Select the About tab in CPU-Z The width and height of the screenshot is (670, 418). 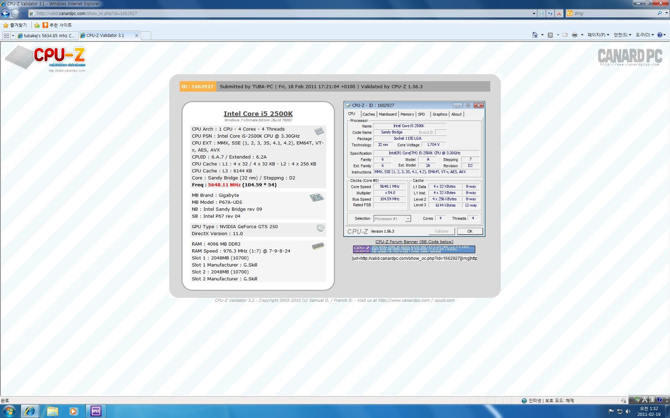point(456,114)
